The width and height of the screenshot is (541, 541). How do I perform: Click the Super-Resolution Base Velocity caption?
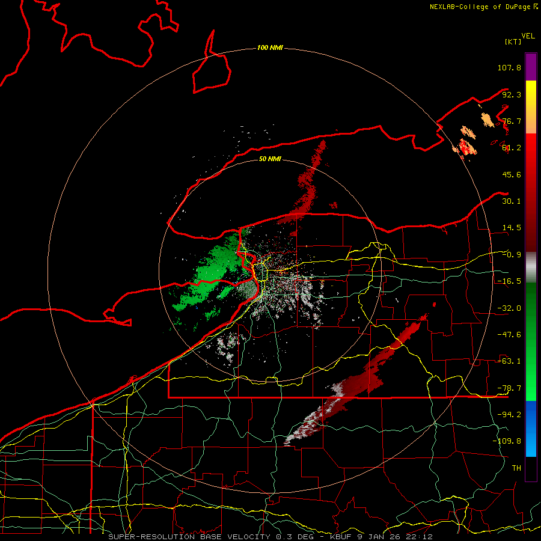[x=270, y=537]
